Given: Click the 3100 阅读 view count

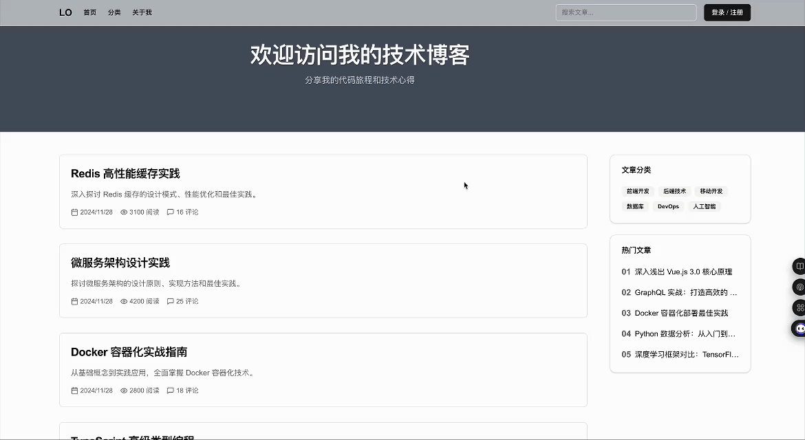Looking at the screenshot, I should click(x=144, y=212).
